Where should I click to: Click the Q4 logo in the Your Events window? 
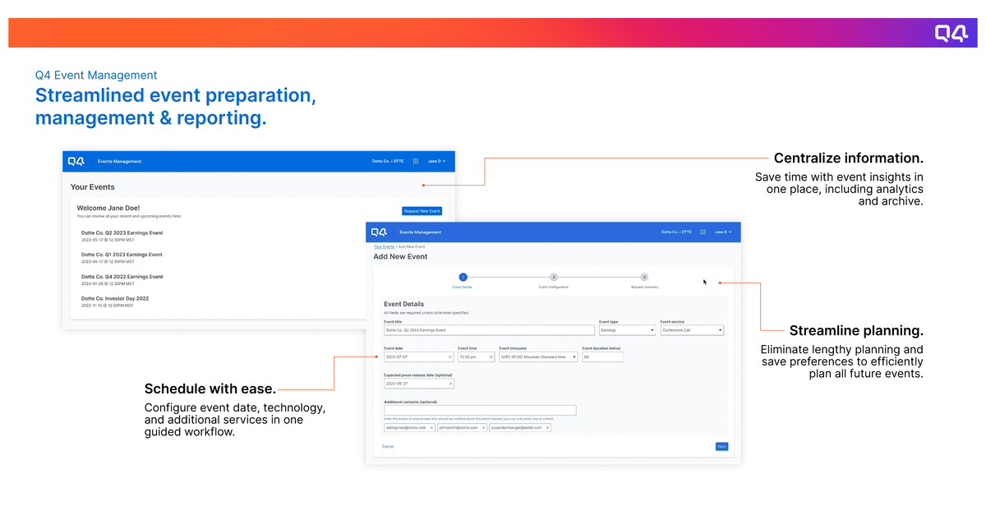coord(77,161)
